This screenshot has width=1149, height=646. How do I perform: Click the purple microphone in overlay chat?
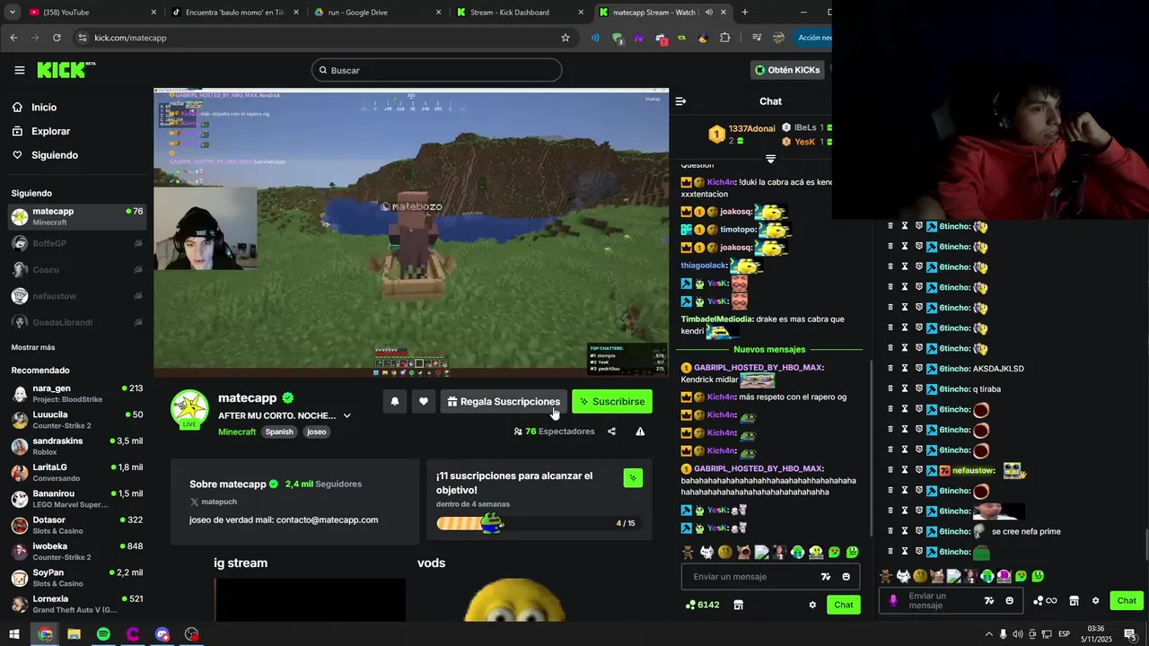[893, 600]
